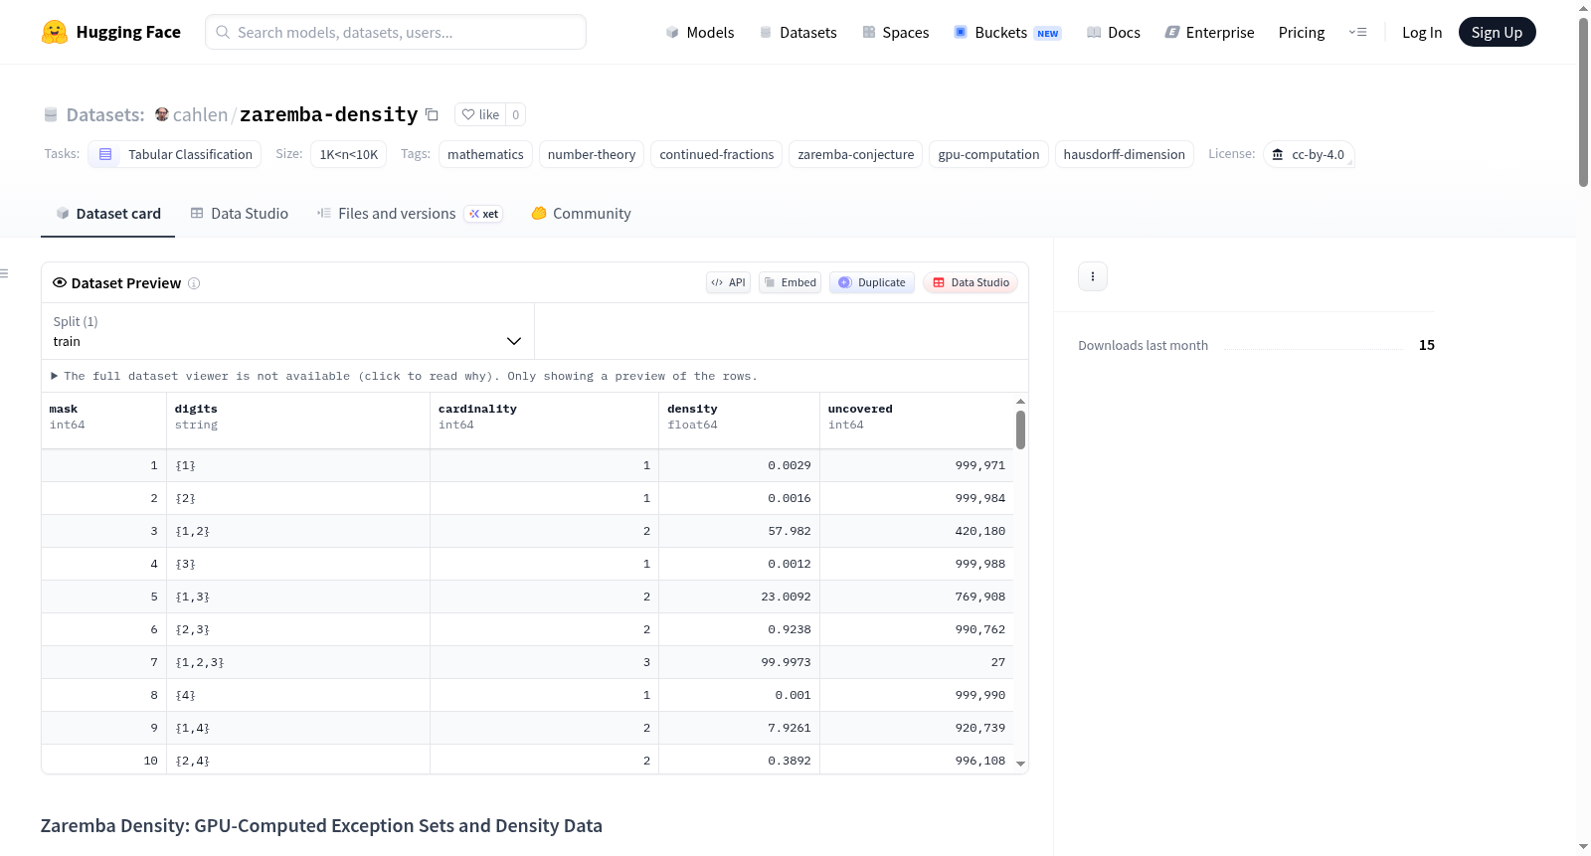The height and width of the screenshot is (856, 1591).
Task: Click the Buckets NEW badge
Action: coord(1048,33)
